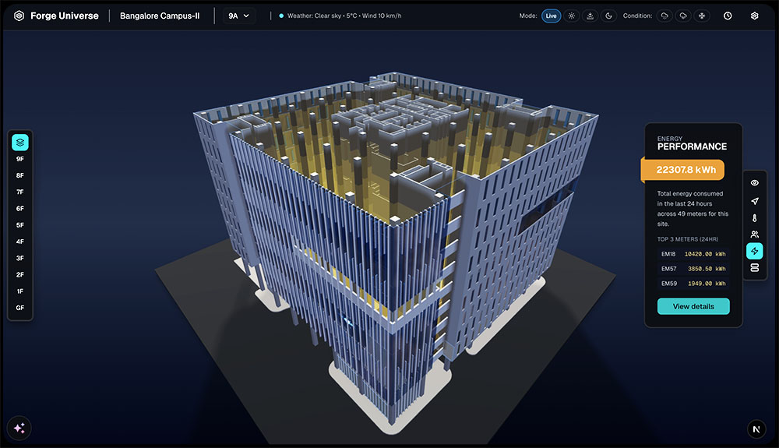Click the sparkle AI assistant button

tap(19, 428)
